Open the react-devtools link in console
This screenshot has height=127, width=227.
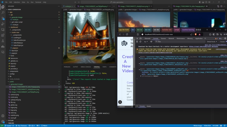(x=204, y=47)
